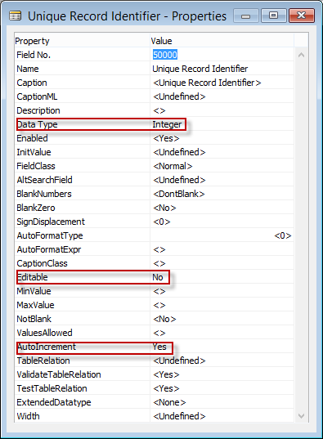The height and width of the screenshot is (439, 323).
Task: Minimize the Properties window
Action: pos(245,16)
